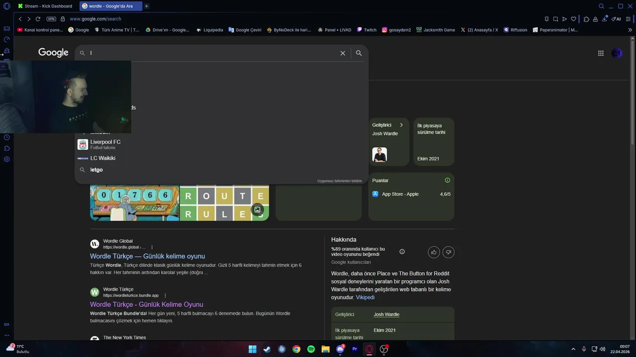
Task: Open Türk Anime TV bookmark
Action: point(116,30)
